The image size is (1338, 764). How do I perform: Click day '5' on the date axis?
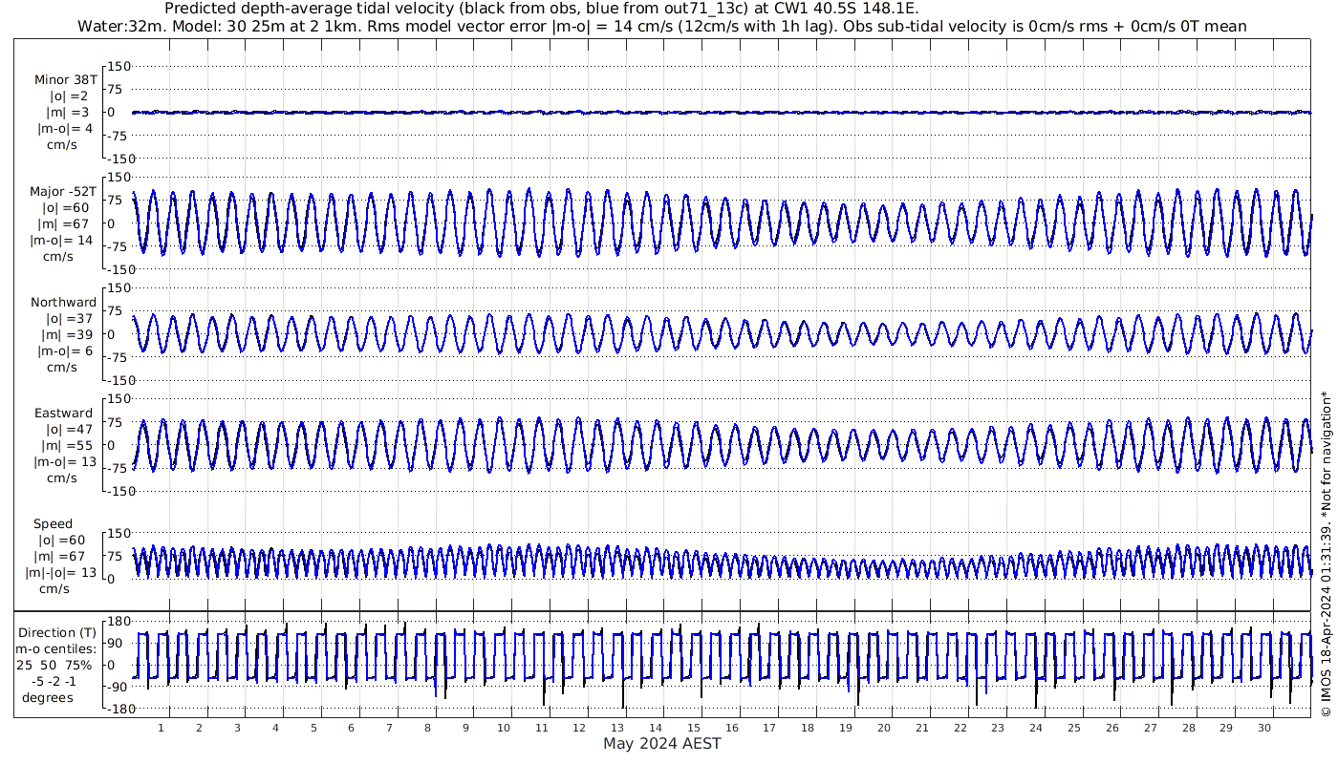click(x=313, y=728)
